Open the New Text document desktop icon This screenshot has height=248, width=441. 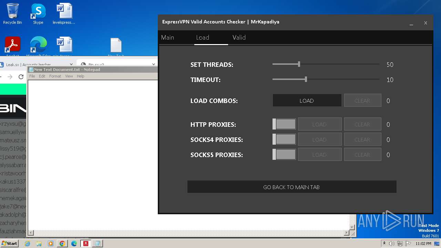point(116,47)
